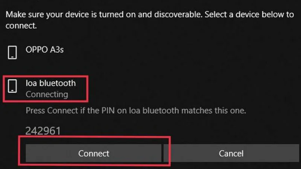Choose the loa bluetooth entry in device list

[x=50, y=88]
